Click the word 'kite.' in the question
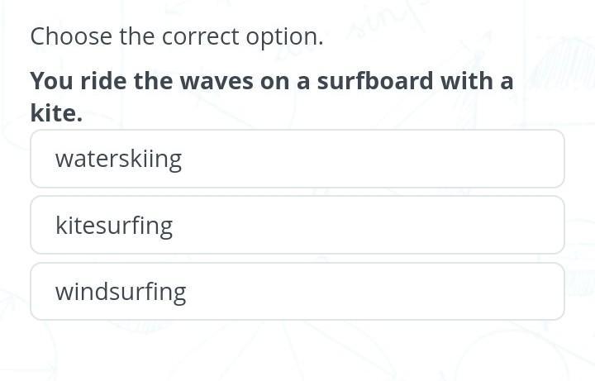The image size is (595, 381). tap(56, 113)
